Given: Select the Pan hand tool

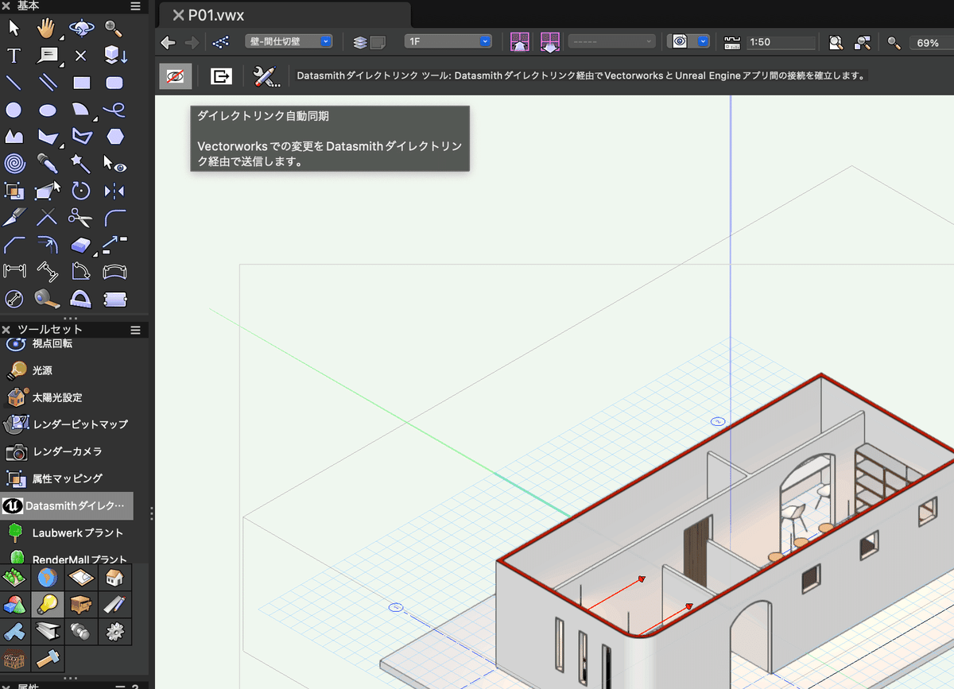Looking at the screenshot, I should (x=47, y=29).
